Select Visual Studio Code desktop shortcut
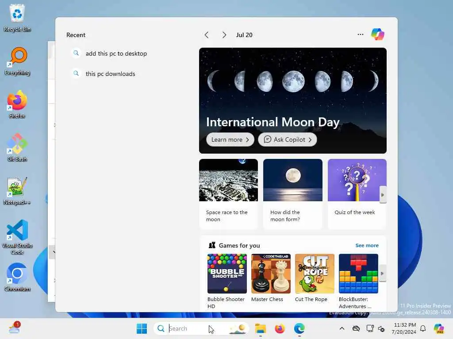 17,237
